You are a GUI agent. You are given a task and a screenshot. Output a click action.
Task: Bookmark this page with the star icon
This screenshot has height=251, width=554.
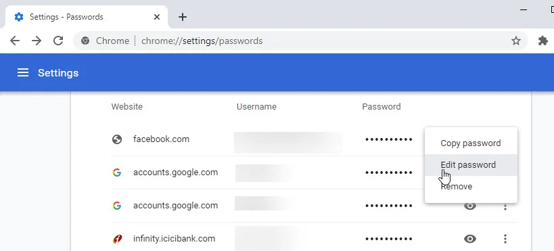pos(516,41)
